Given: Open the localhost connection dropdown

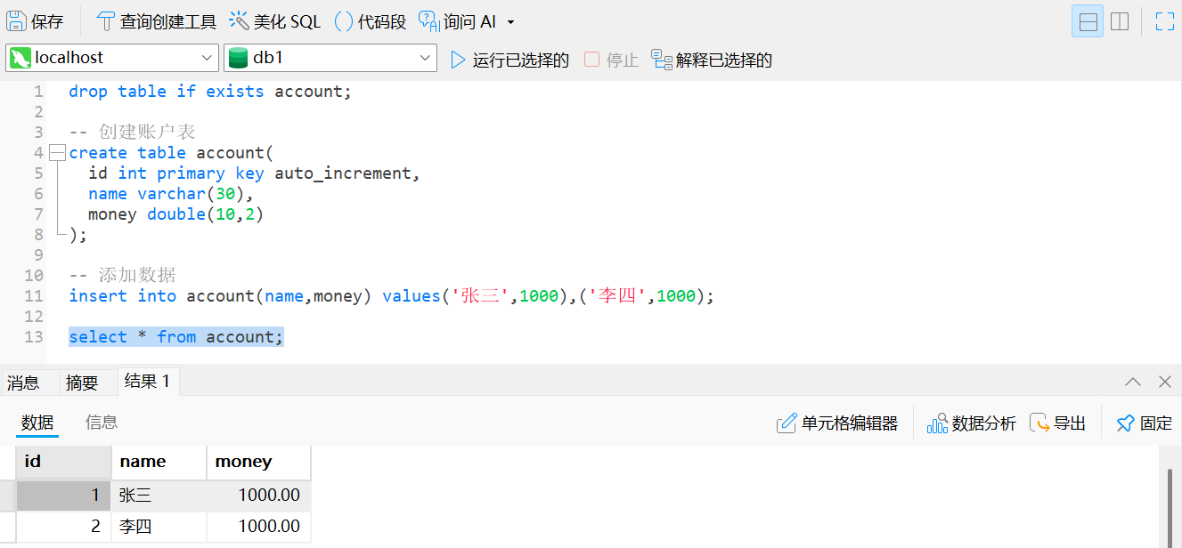Looking at the screenshot, I should pyautogui.click(x=112, y=58).
